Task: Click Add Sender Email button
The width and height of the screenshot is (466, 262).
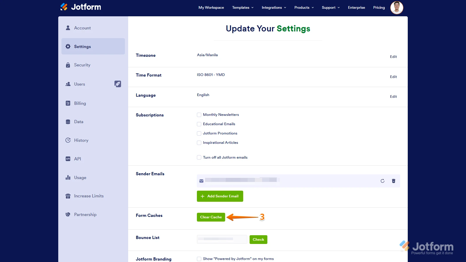Action: [x=220, y=196]
